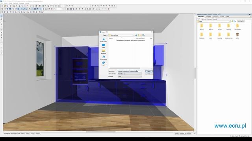Open the Przedpokój folder in library

click(x=202, y=36)
